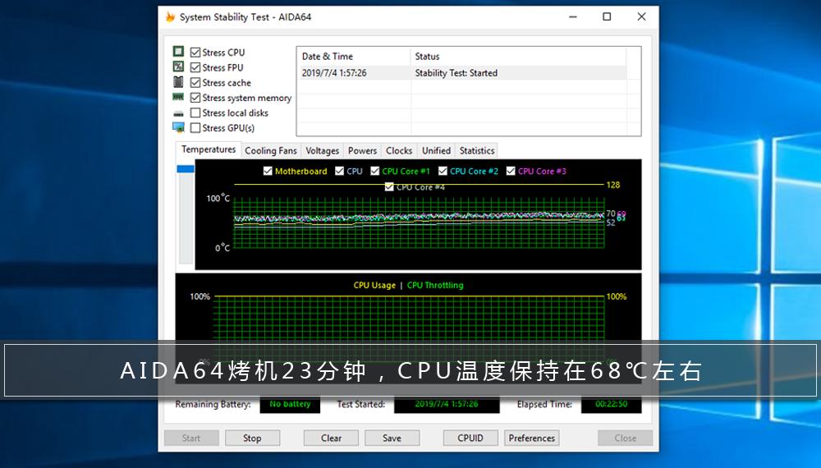Click the Status column header
The width and height of the screenshot is (821, 468).
(x=518, y=57)
